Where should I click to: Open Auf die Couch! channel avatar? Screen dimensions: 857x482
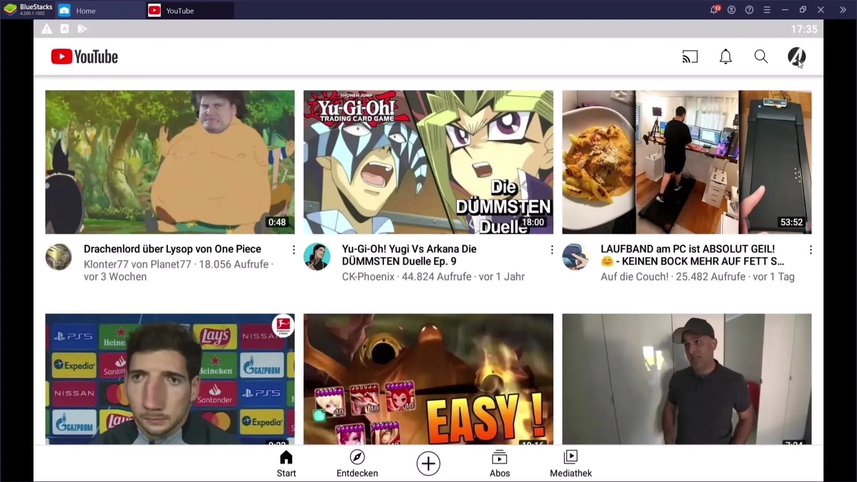[x=575, y=257]
